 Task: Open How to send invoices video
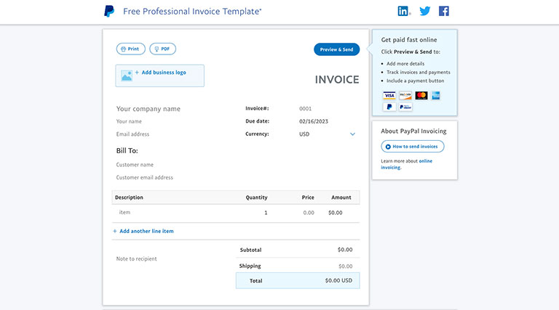(x=412, y=147)
